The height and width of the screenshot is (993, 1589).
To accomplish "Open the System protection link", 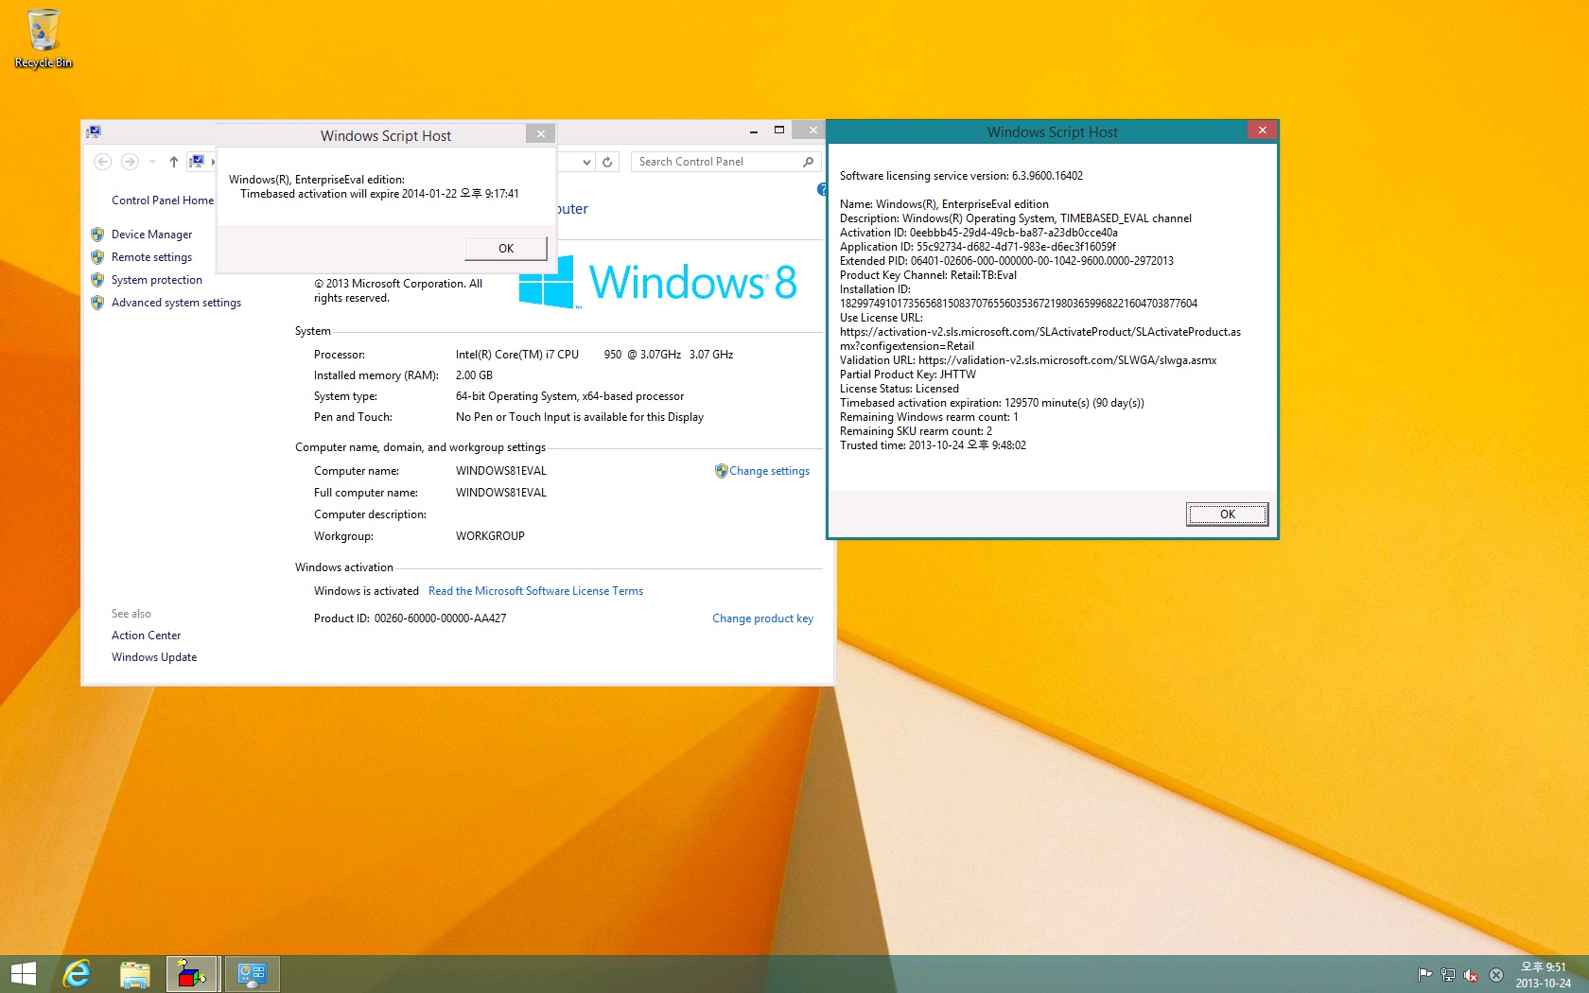I will [x=157, y=280].
